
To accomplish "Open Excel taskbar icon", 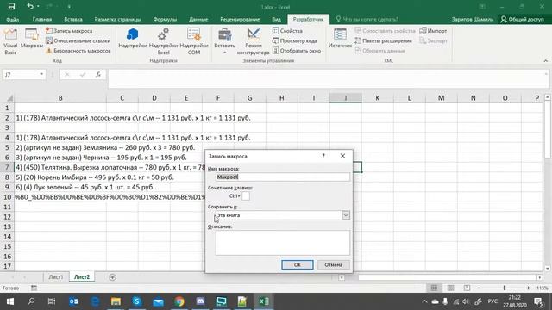I will point(264,301).
